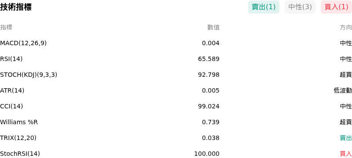The width and height of the screenshot is (352, 158).
Task: Click the 92.798 STOCH value
Action: click(209, 75)
